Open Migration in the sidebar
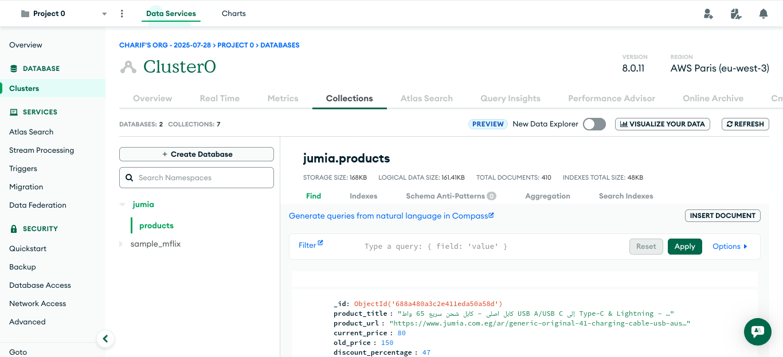Viewport: 783px width, 357px height. coord(26,187)
